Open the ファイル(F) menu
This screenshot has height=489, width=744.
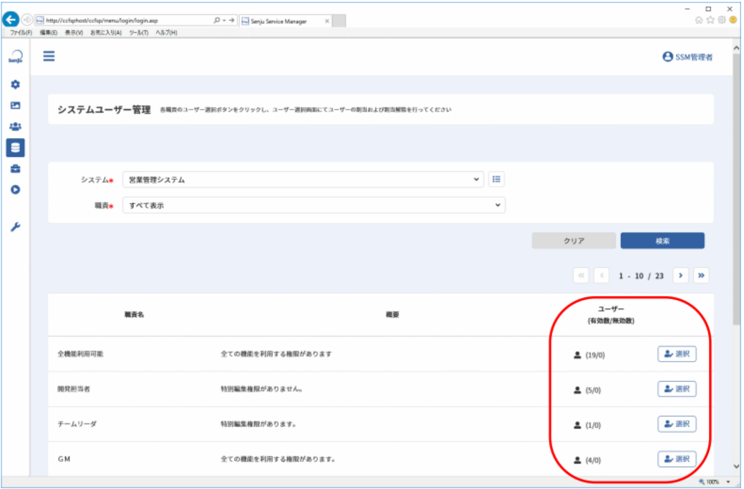(x=21, y=32)
